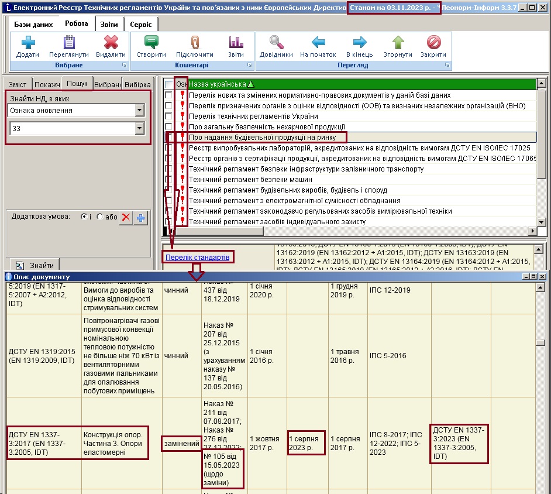Switch to the Покажчик side tab
Viewport: 551px width, 494px height.
(x=47, y=84)
